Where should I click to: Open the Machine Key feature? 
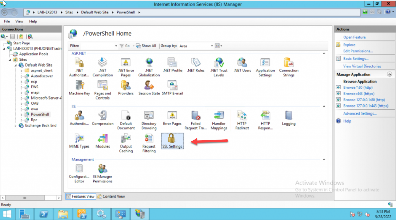click(x=79, y=88)
